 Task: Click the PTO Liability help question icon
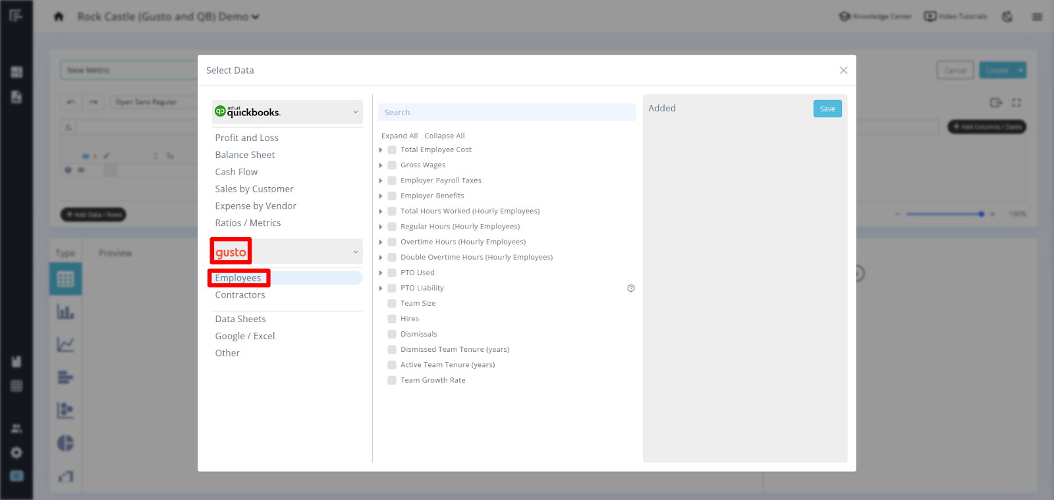(631, 288)
